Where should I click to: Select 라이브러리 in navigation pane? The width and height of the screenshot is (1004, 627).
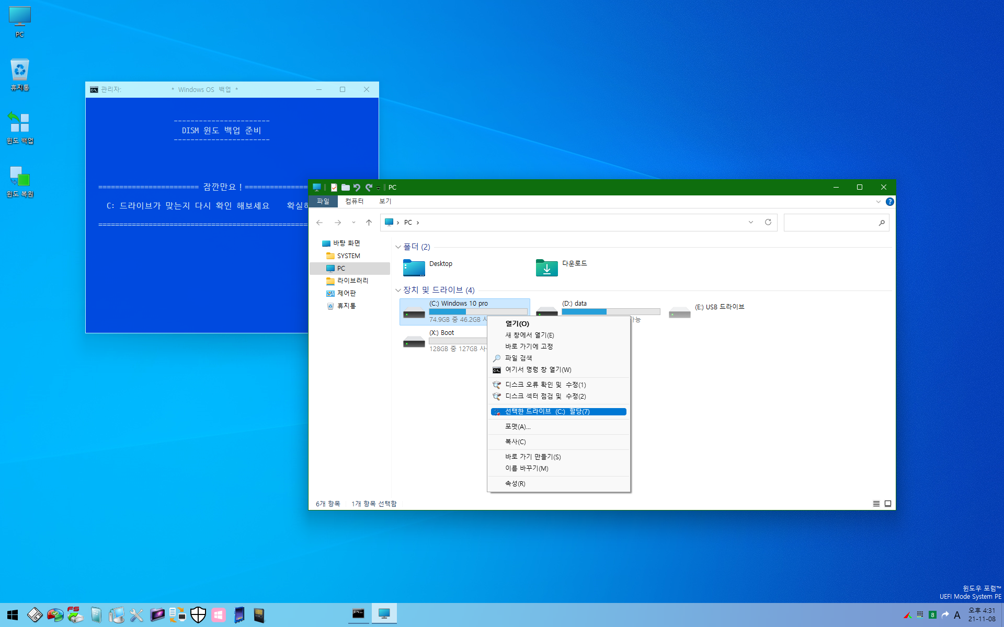[348, 281]
